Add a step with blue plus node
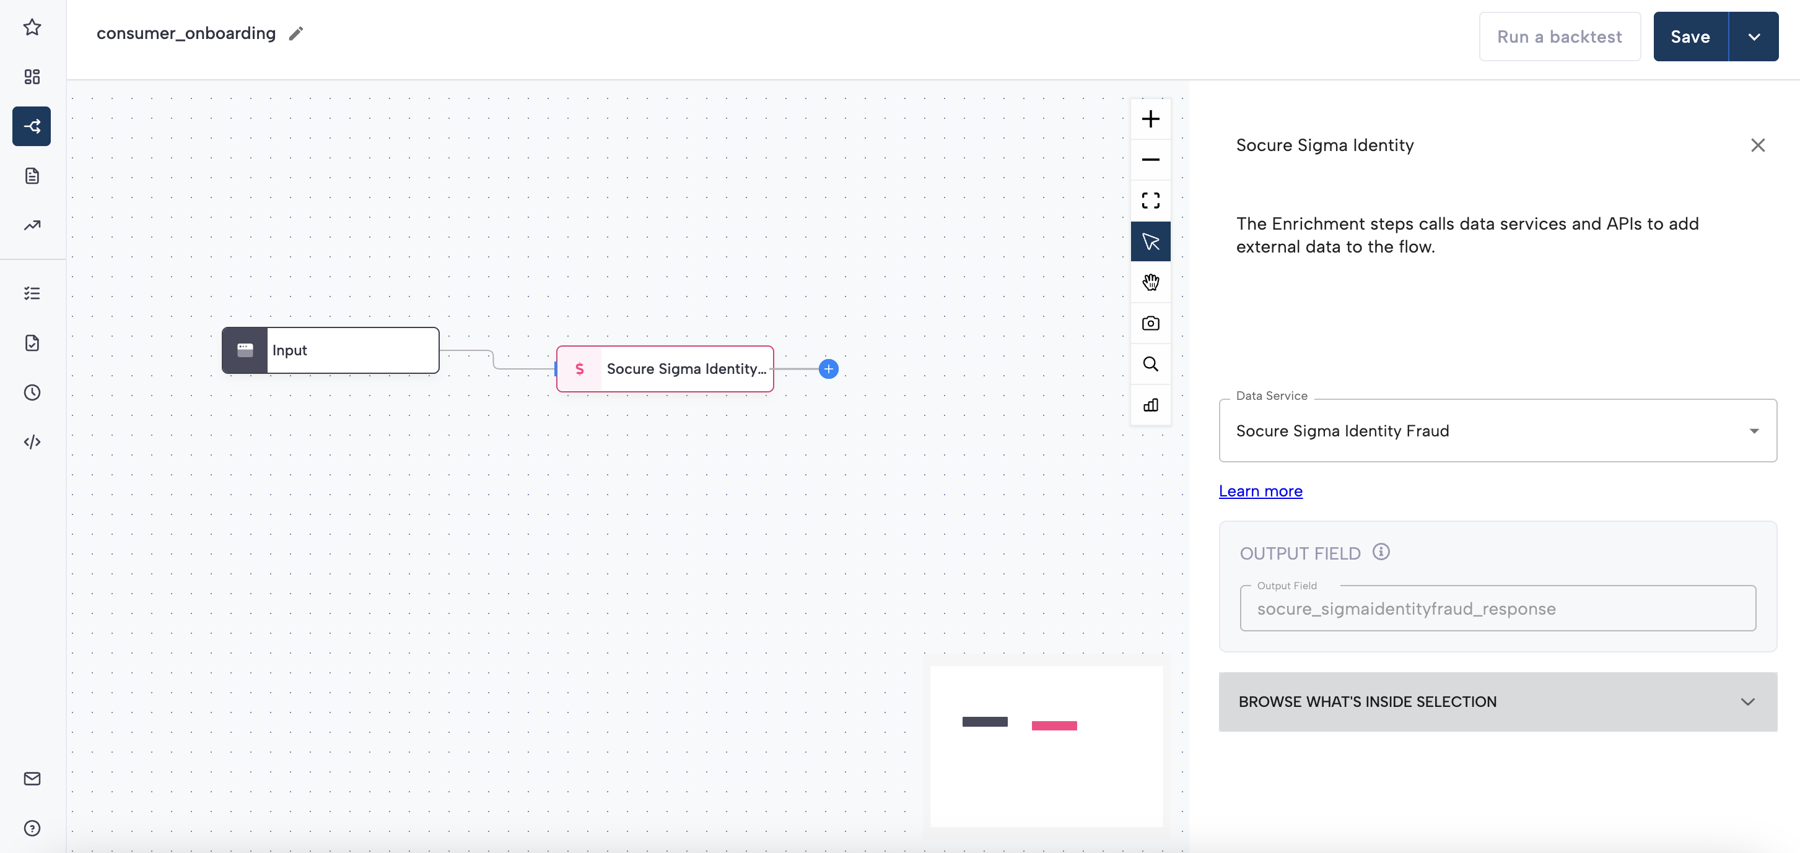 pyautogui.click(x=828, y=368)
